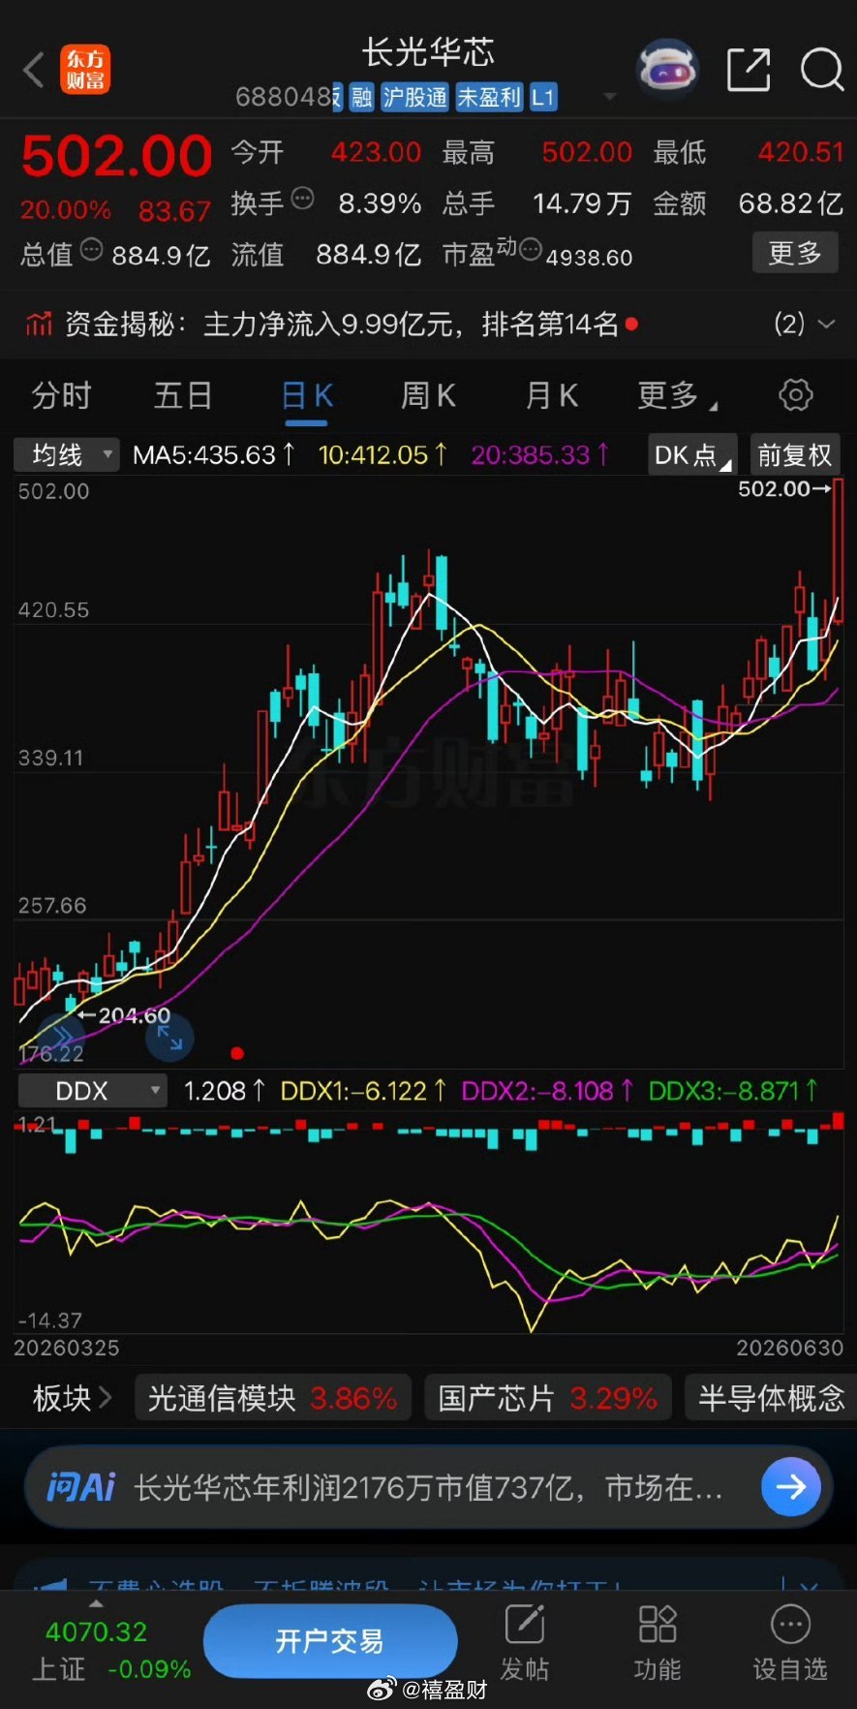This screenshot has height=1709, width=857.
Task: Tap the 问AI question input field
Action: pos(428,1486)
